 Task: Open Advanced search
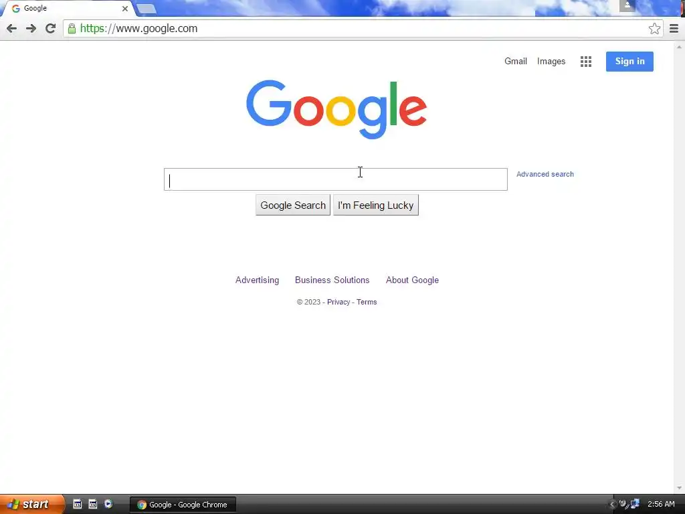point(545,174)
